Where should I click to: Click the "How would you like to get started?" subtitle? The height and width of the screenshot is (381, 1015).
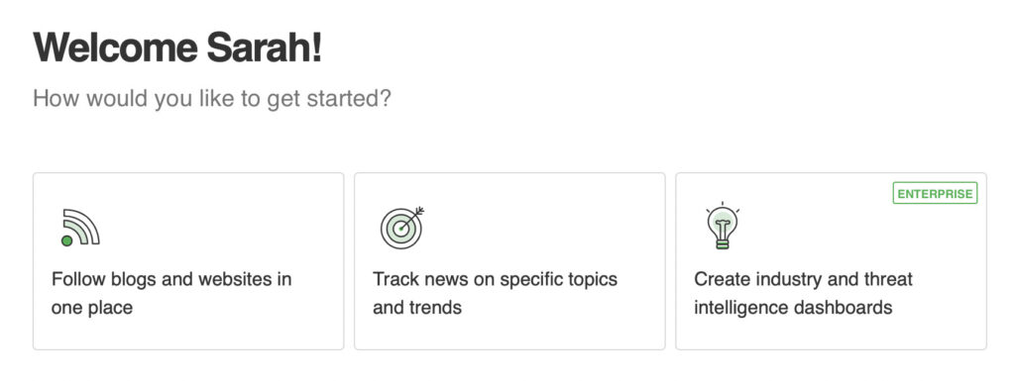212,99
